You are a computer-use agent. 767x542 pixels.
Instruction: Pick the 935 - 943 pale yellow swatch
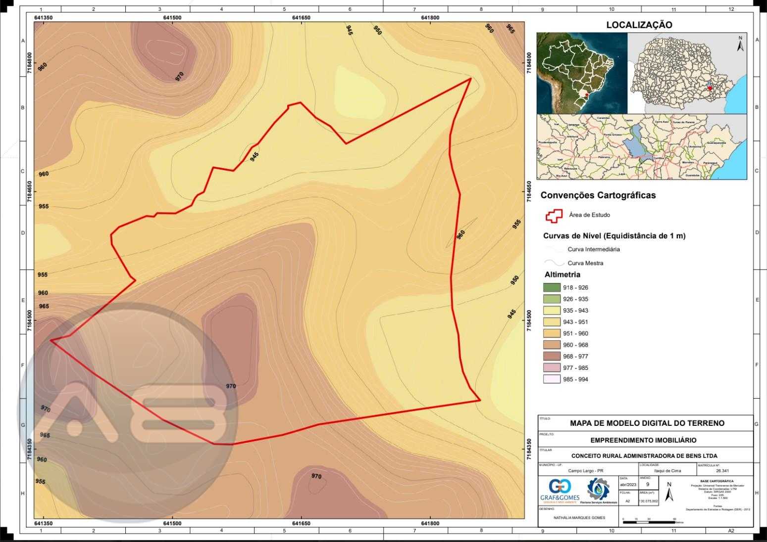coord(551,311)
